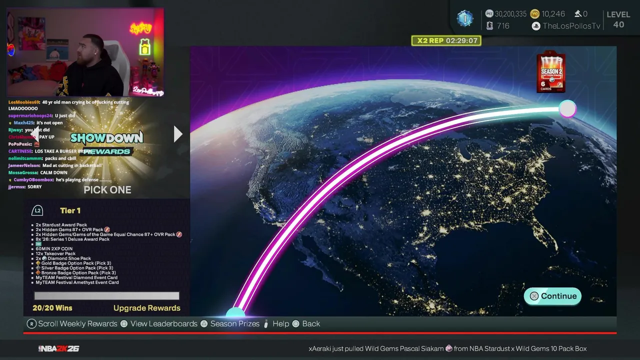Viewport: 640px width, 360px height.
Task: Click Upgrade Rewards
Action: (147, 308)
